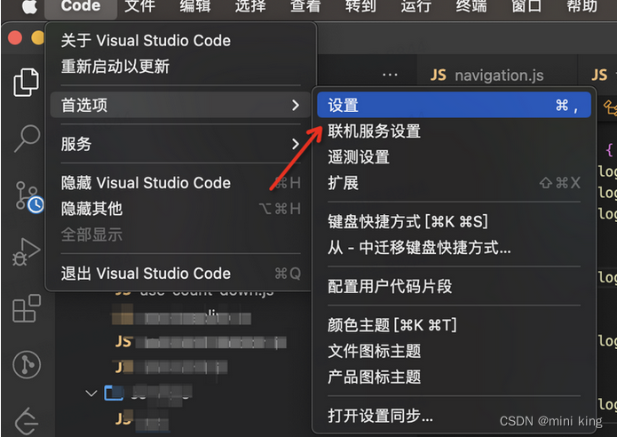Viewport: 617px width, 437px height.
Task: Open the 查看 menu
Action: pos(305,6)
